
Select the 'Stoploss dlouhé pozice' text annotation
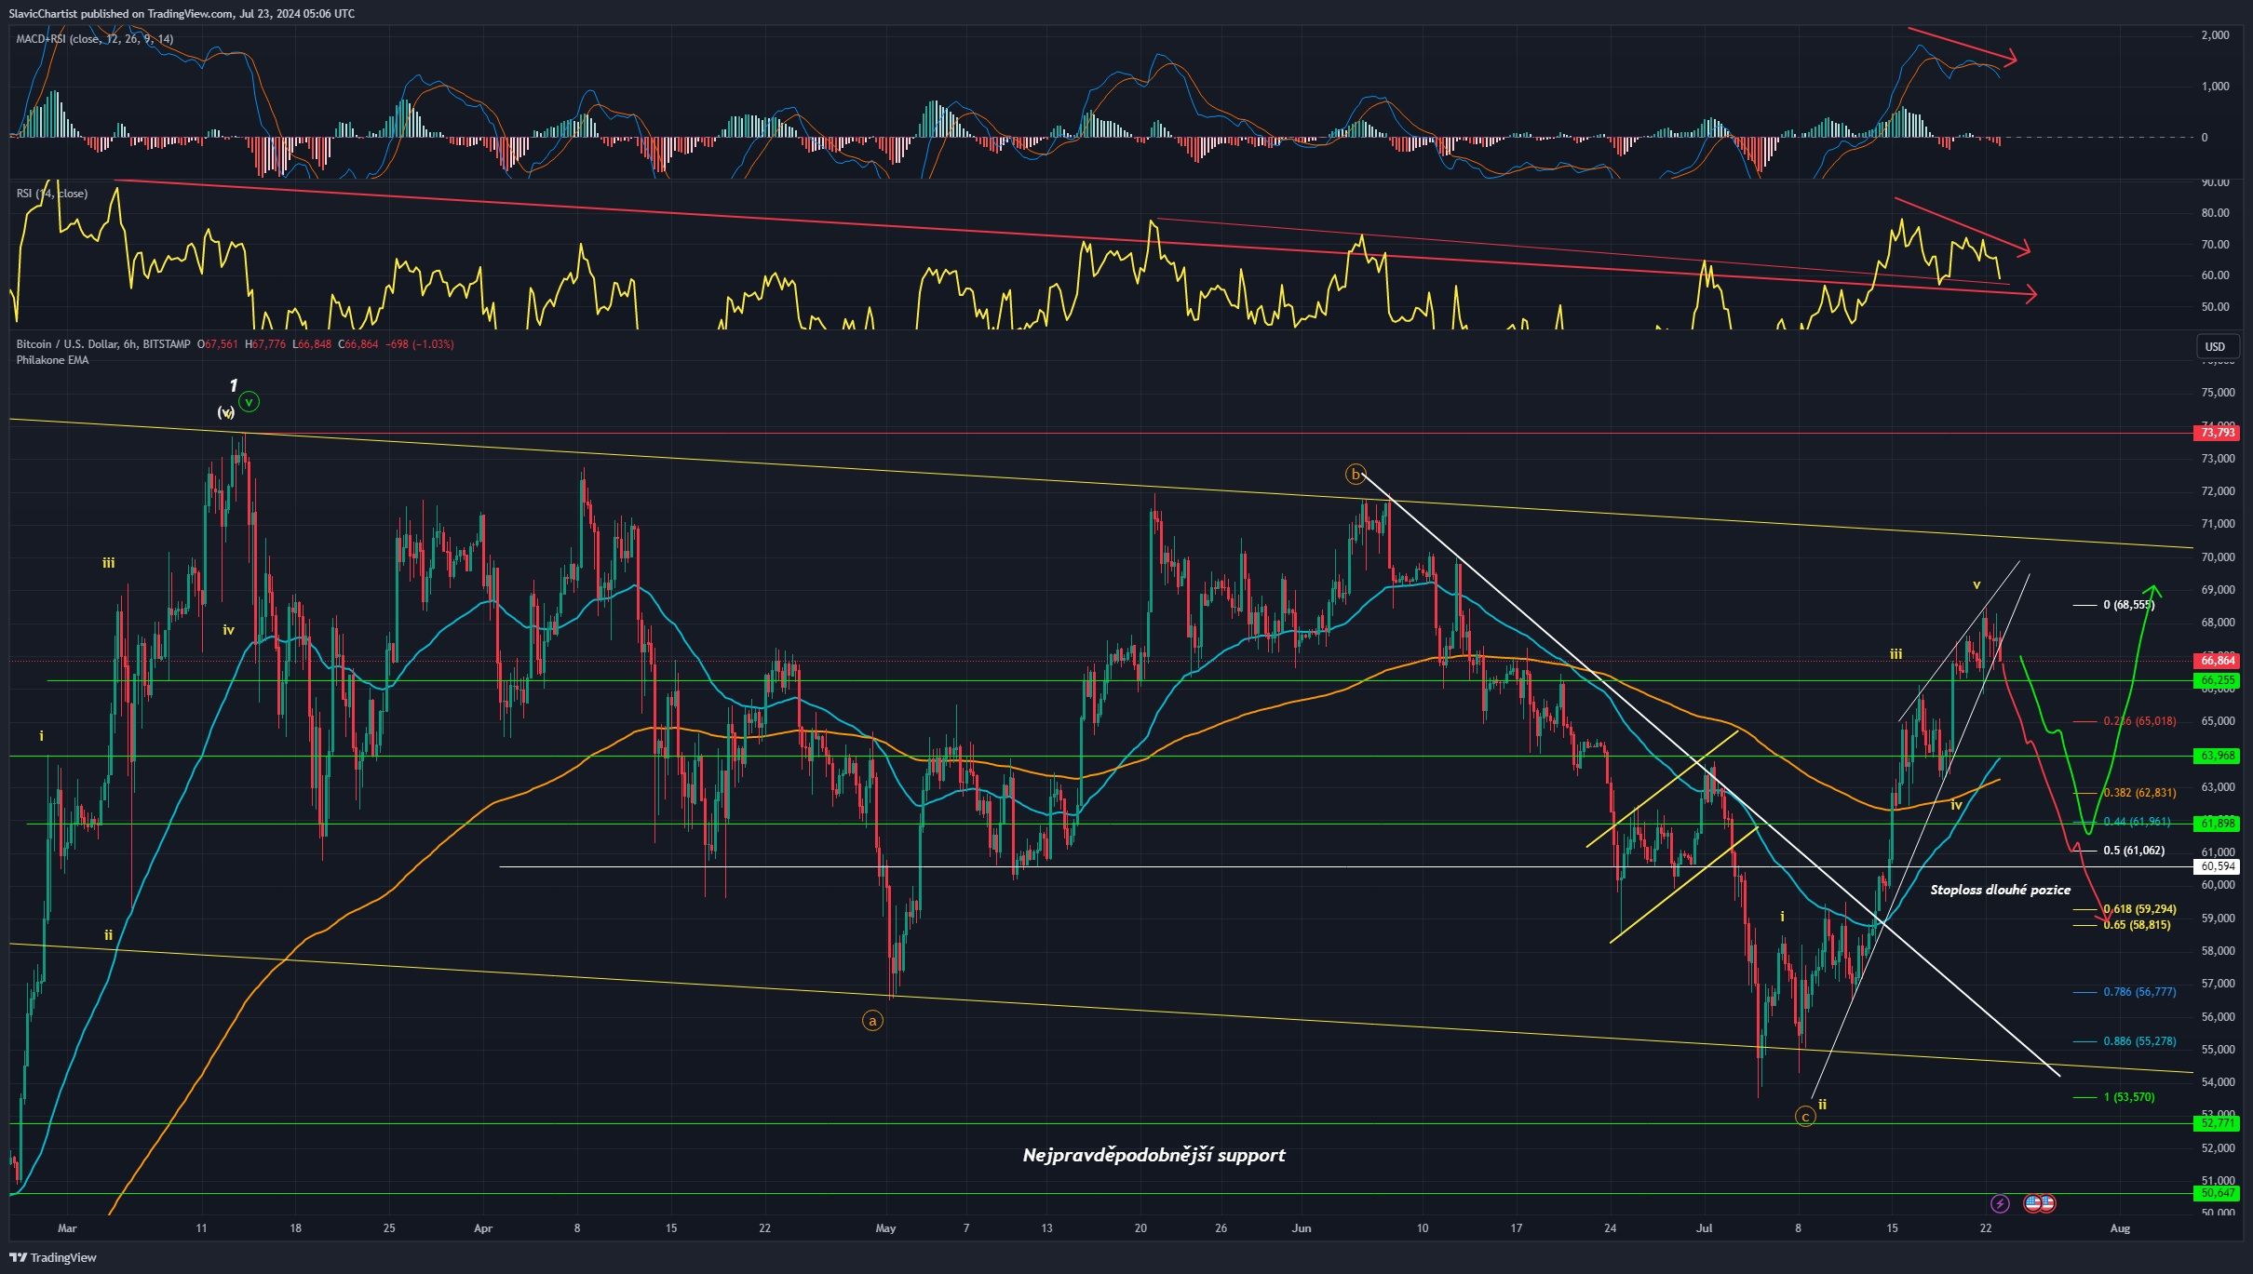tap(2000, 890)
